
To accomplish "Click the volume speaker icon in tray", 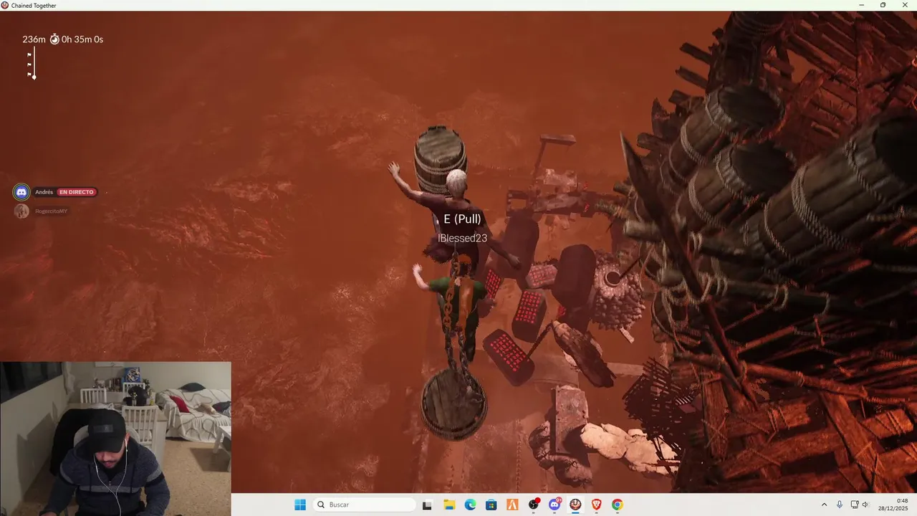I will click(x=865, y=505).
